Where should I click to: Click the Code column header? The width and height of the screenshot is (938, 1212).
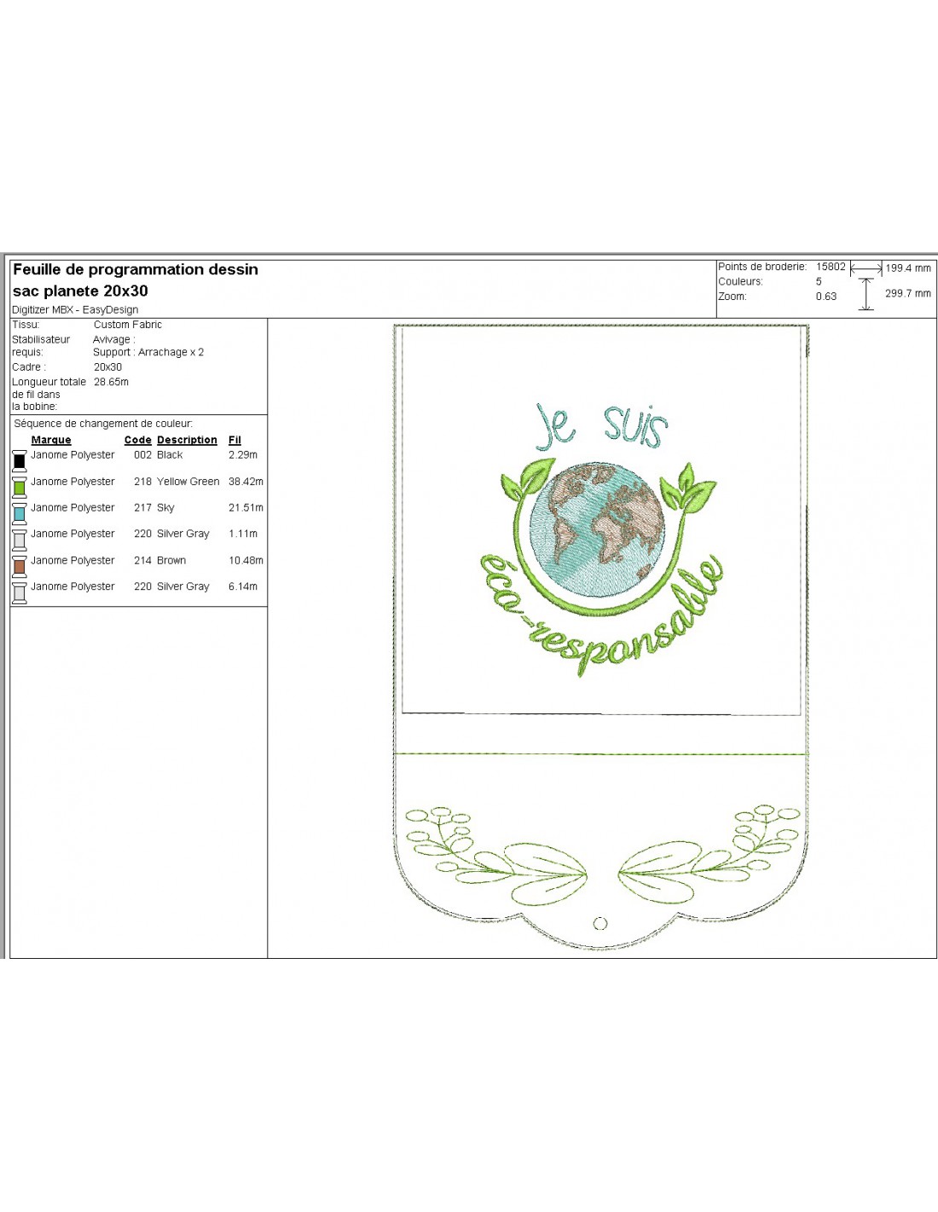pos(137,440)
